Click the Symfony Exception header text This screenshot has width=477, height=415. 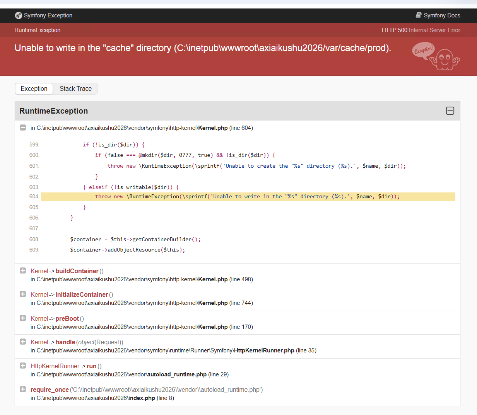[48, 15]
